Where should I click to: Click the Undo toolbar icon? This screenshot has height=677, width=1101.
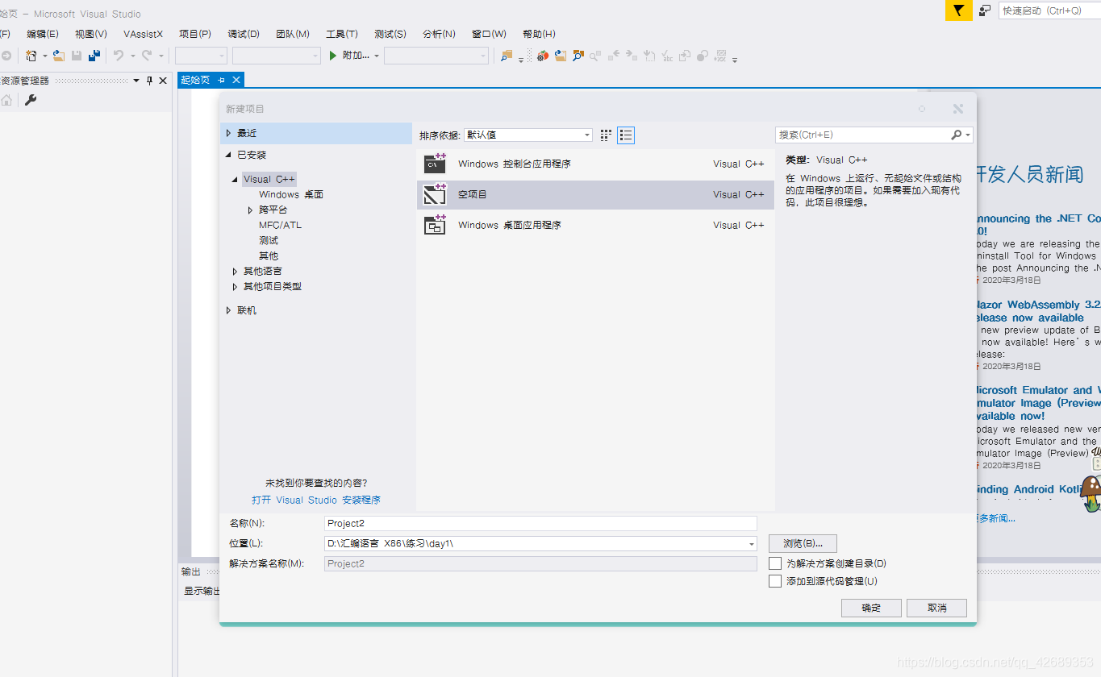tap(119, 56)
